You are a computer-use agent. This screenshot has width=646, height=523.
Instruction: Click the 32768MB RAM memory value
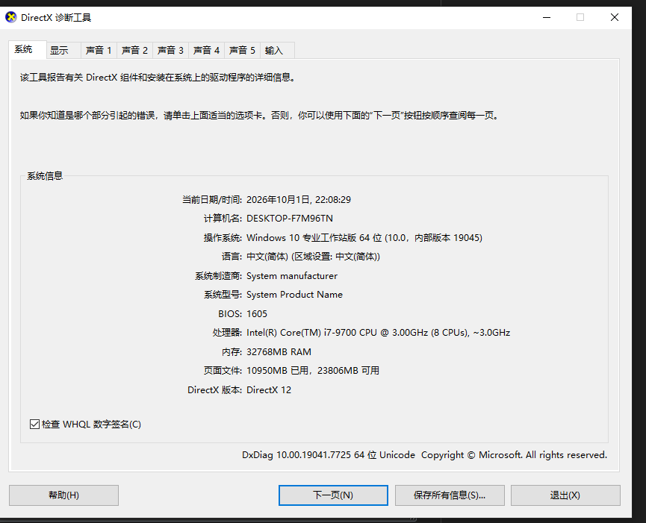[279, 352]
